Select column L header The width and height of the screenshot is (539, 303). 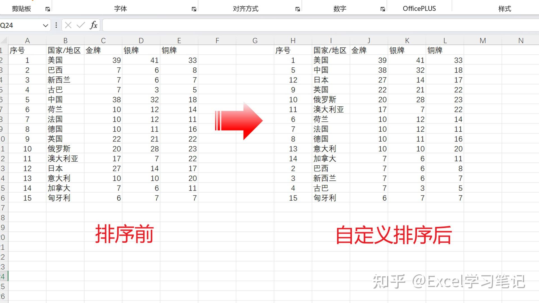(445, 41)
